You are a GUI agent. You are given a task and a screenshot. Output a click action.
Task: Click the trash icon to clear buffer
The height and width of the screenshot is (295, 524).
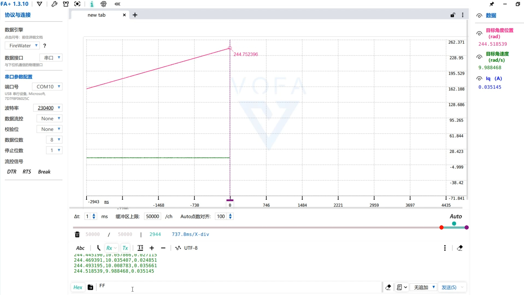click(77, 234)
